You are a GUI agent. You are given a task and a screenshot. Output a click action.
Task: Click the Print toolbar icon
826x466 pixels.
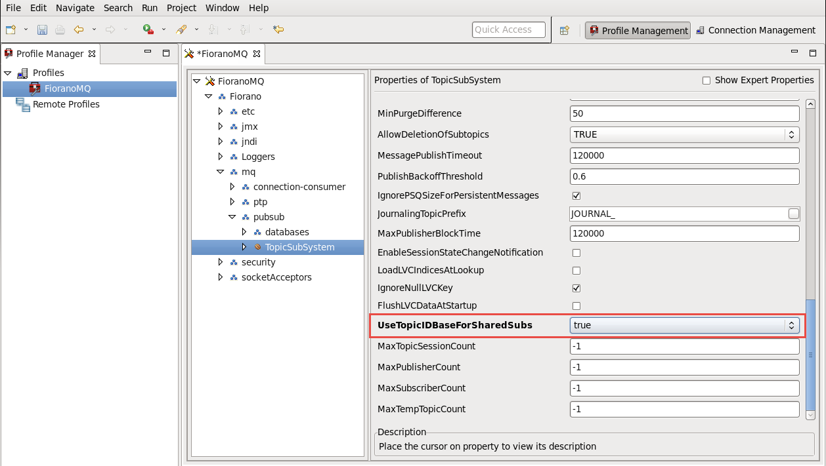(60, 29)
